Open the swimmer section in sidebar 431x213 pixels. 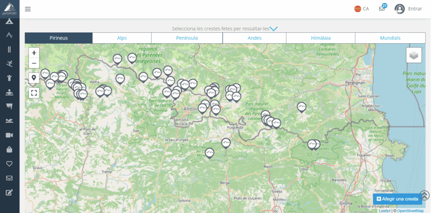[x=9, y=121]
